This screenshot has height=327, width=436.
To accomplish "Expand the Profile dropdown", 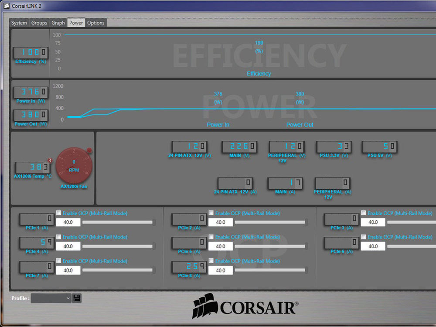I will click(x=51, y=298).
